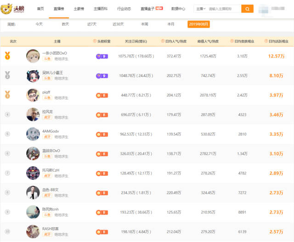Open streamer name link 托马斯CzH
Viewport: 294px width, 242px height.
click(51, 170)
